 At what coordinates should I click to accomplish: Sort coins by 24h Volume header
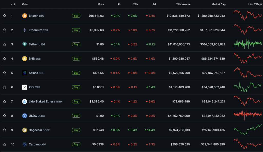183,4
